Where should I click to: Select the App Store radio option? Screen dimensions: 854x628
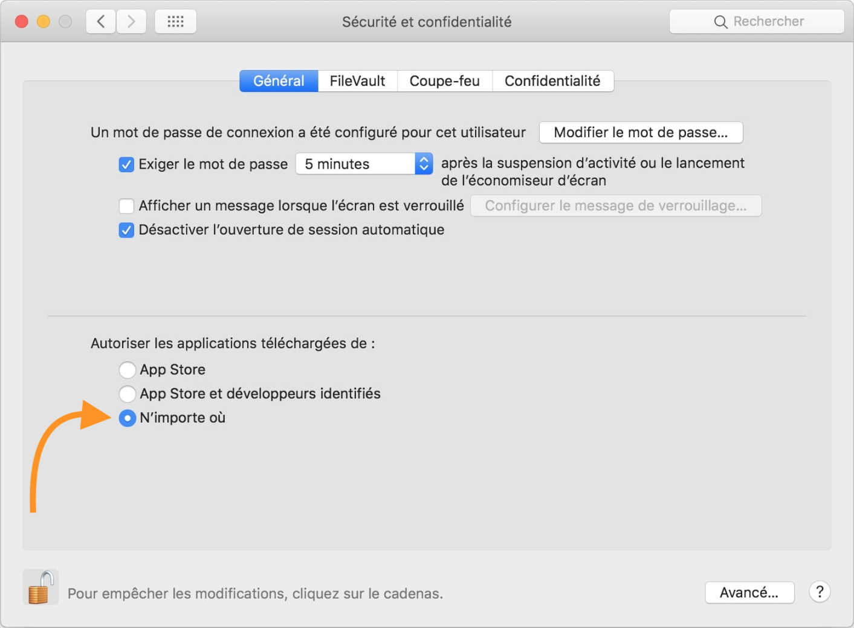tap(127, 369)
